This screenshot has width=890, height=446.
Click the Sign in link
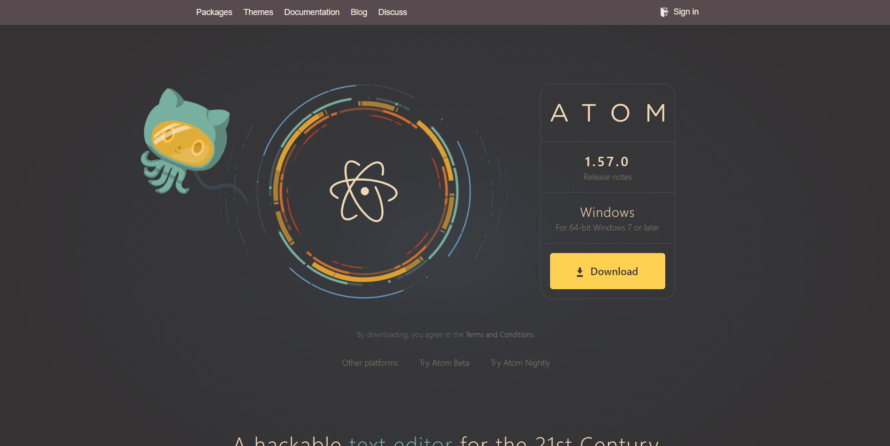[x=685, y=12]
